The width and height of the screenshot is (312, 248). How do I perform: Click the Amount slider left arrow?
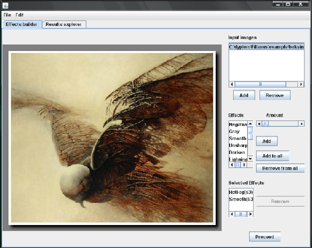click(259, 124)
